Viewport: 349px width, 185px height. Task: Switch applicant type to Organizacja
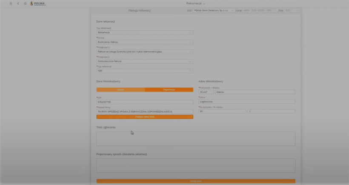(x=169, y=90)
